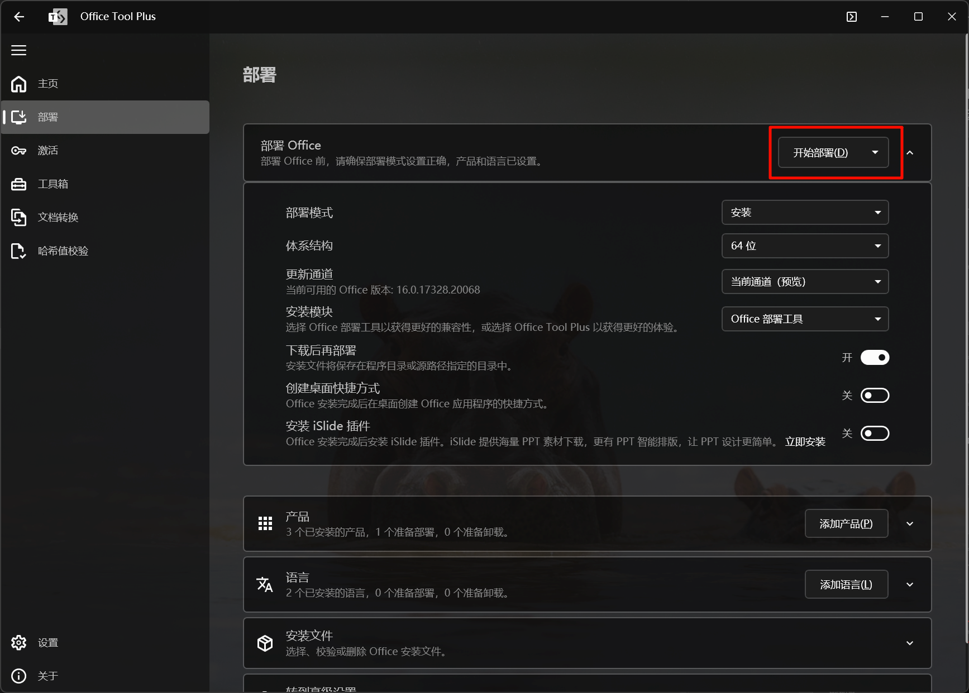Click the back arrow icon
Viewport: 969px width, 693px height.
click(x=19, y=17)
